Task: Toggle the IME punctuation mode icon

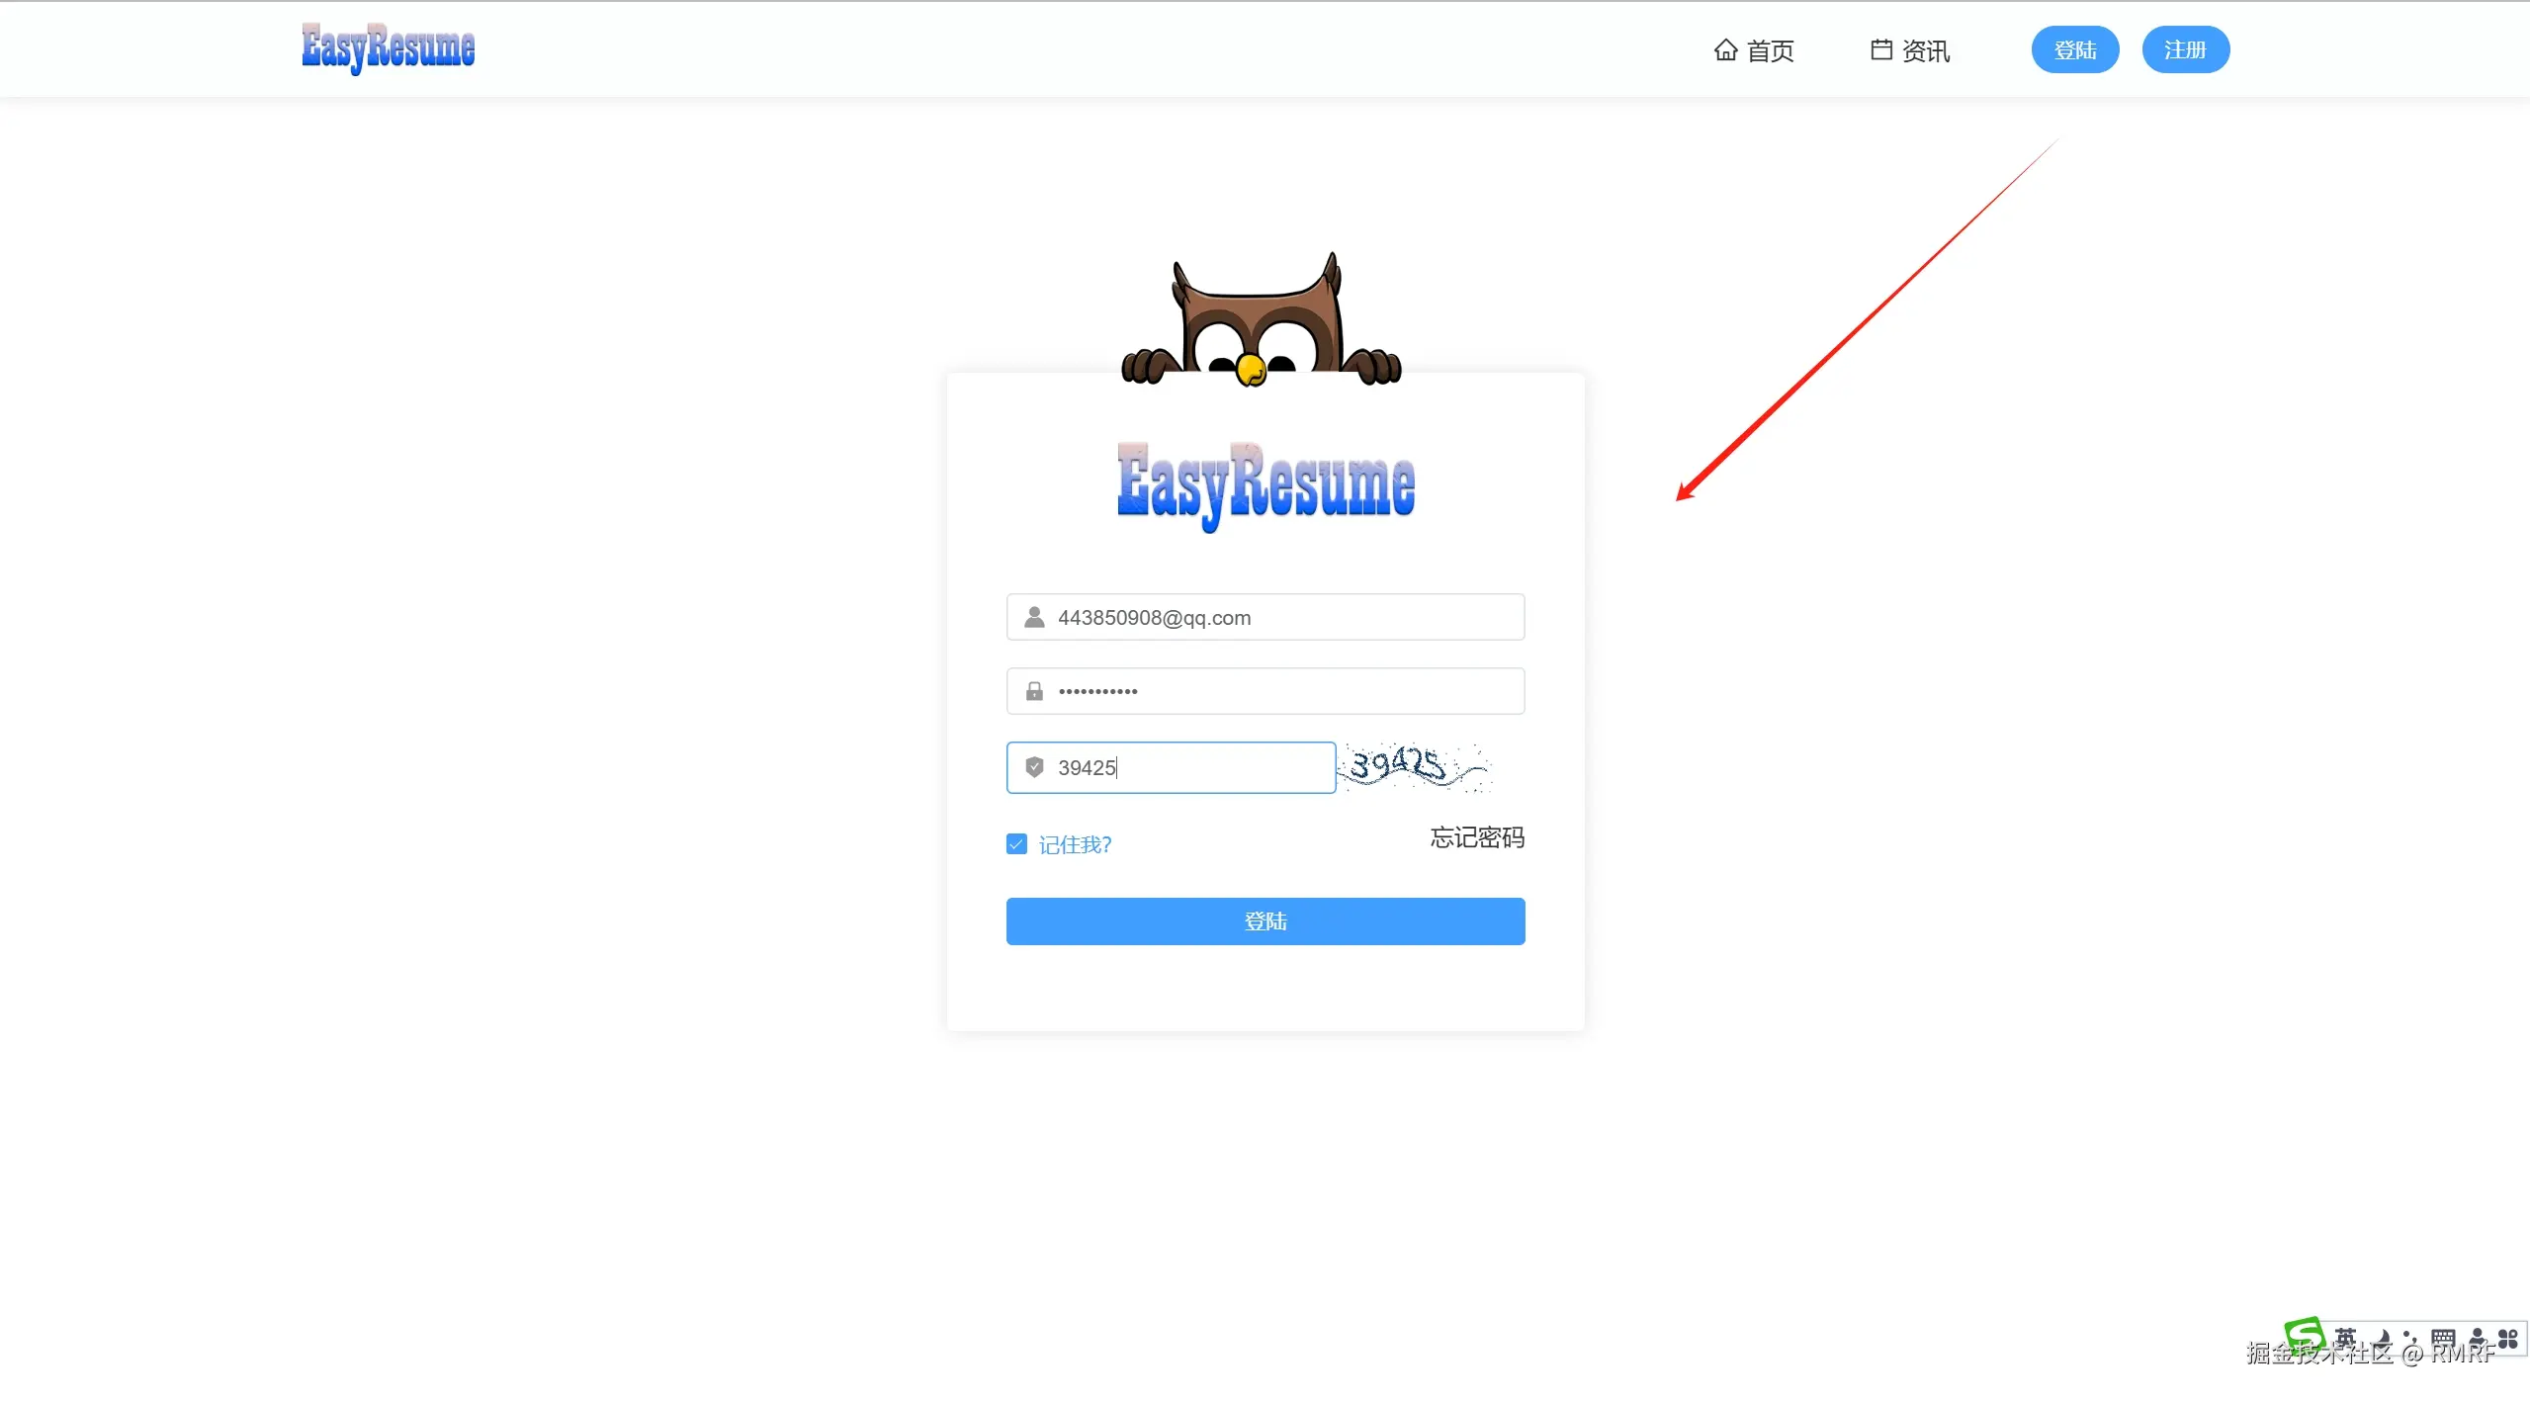Action: [x=2410, y=1339]
